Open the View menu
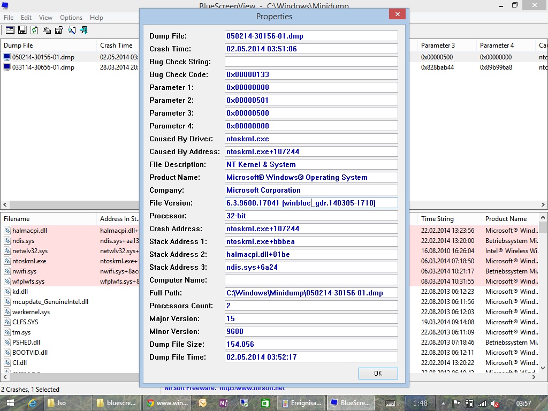The image size is (548, 411). [x=46, y=18]
